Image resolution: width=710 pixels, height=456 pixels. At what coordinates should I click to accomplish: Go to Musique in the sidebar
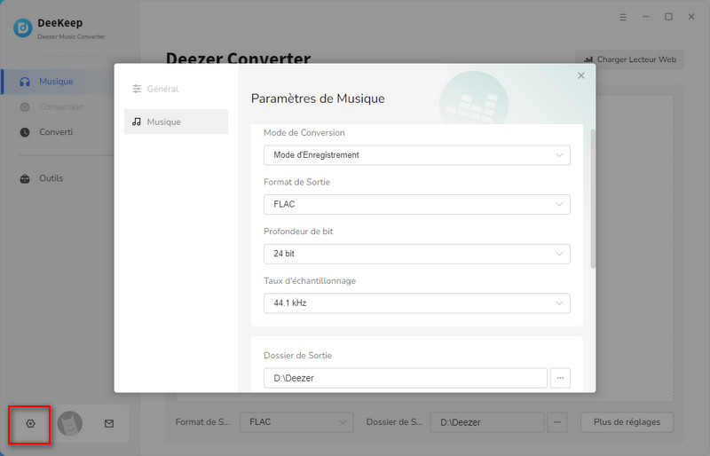[57, 82]
